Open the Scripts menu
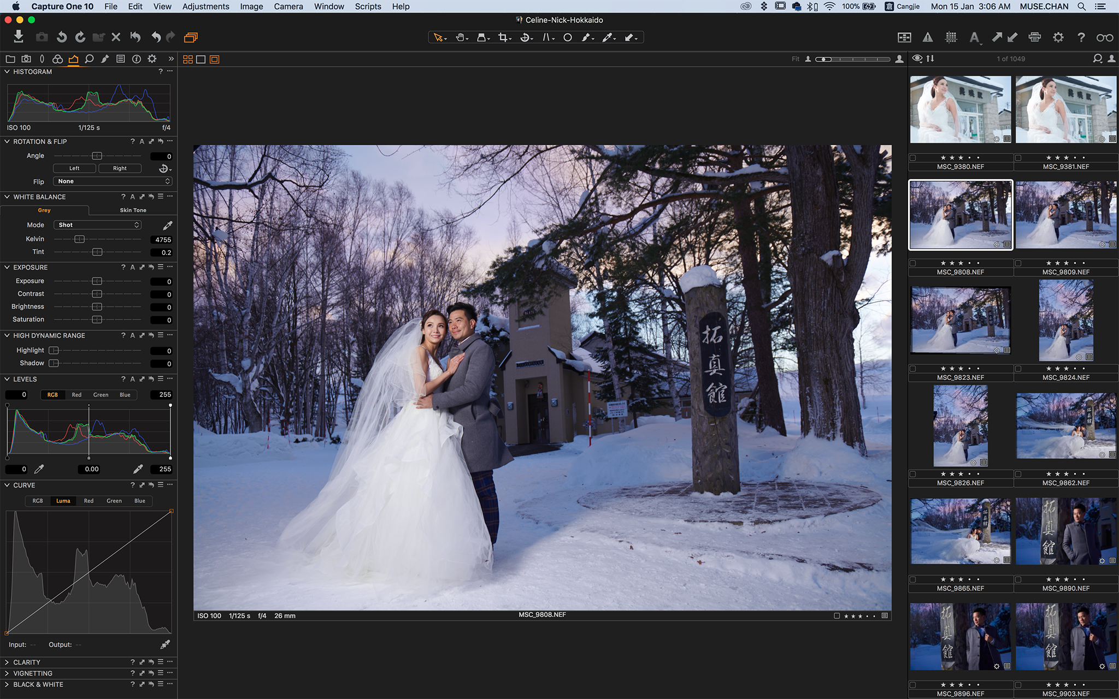This screenshot has width=1119, height=699. pyautogui.click(x=368, y=7)
